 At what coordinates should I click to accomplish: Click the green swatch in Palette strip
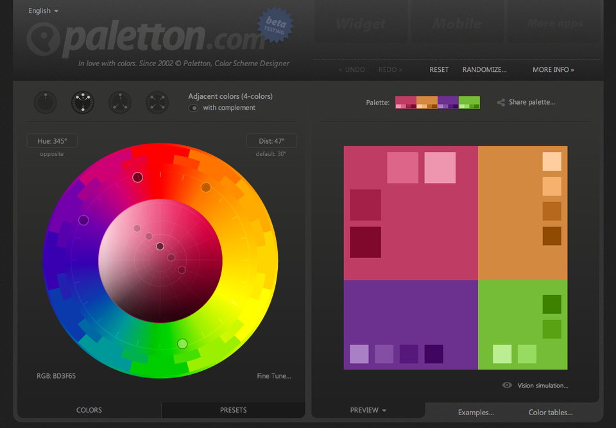[470, 102]
